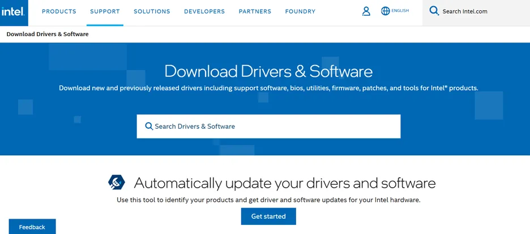
Task: Open the Foundry menu
Action: [300, 11]
